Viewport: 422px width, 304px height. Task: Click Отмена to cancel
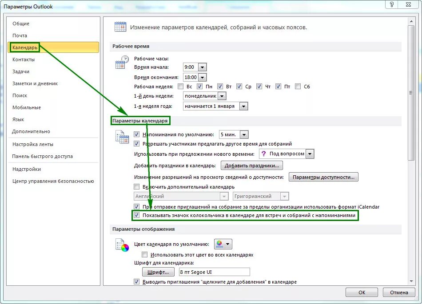pyautogui.click(x=399, y=292)
